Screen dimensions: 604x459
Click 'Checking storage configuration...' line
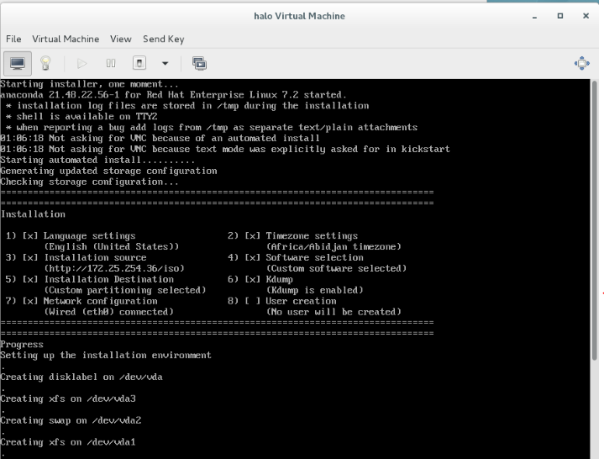89,182
